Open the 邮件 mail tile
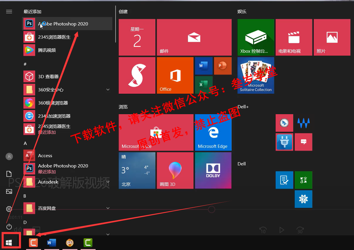The width and height of the screenshot is (354, 250). pos(194,37)
